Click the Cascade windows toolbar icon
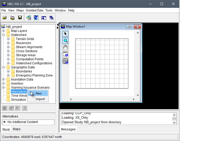This screenshot has height=141, width=203. click(x=52, y=18)
